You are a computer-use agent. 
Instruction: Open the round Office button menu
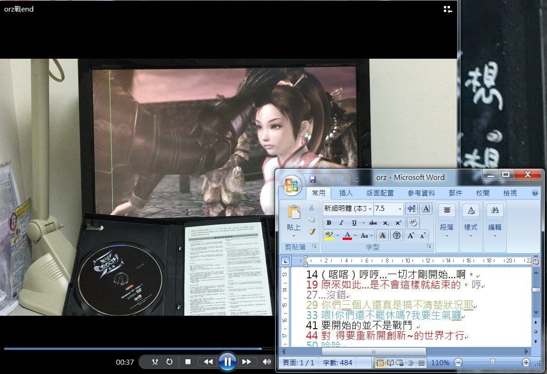pos(292,184)
